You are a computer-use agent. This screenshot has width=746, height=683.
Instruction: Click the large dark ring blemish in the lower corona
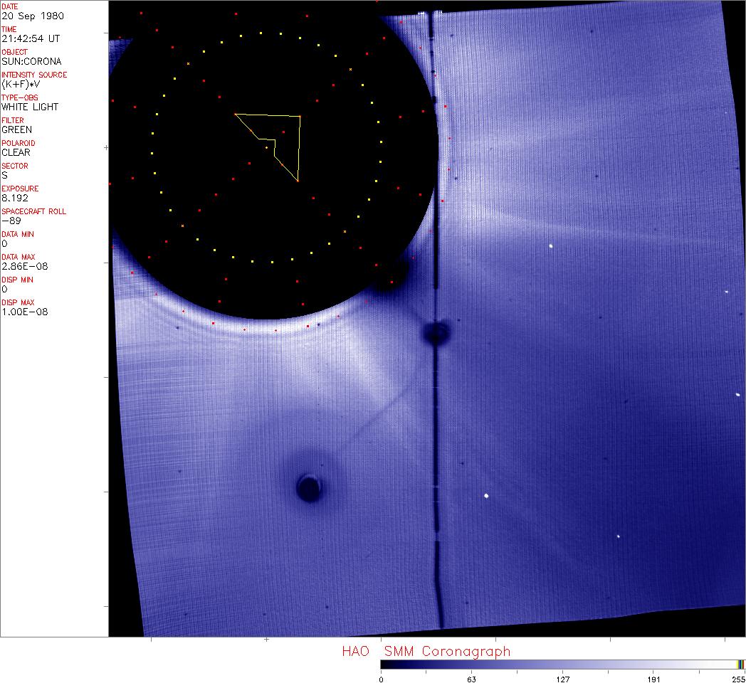click(309, 487)
